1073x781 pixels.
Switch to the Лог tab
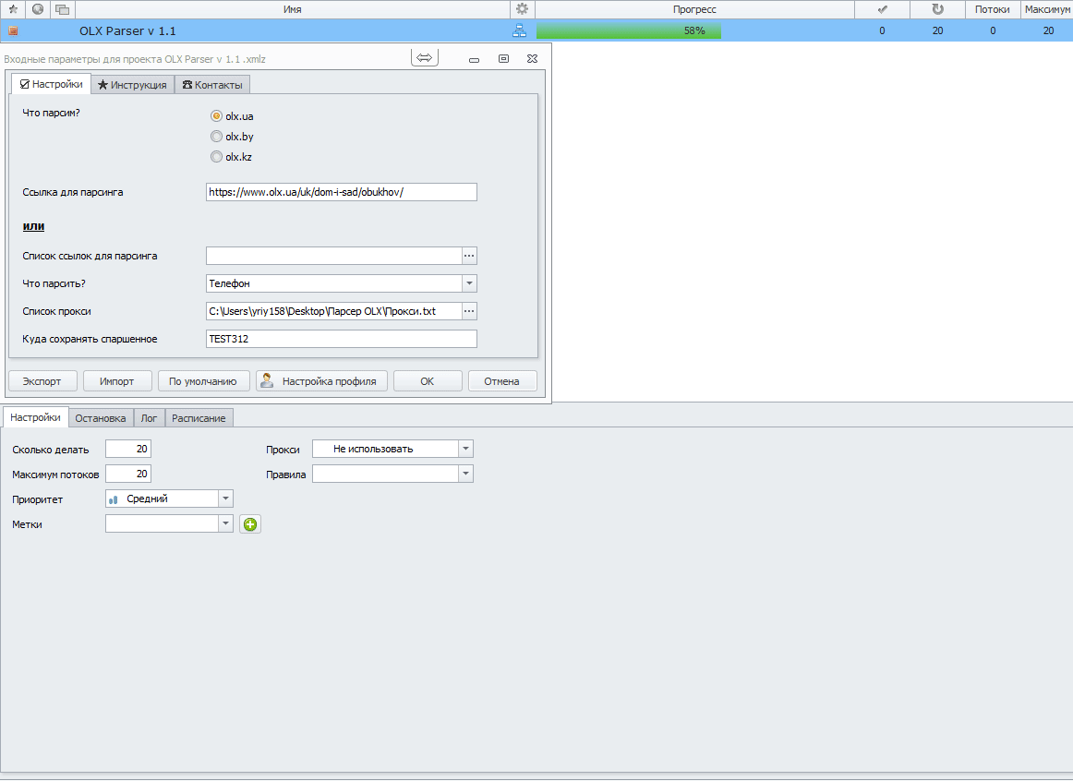coord(150,418)
